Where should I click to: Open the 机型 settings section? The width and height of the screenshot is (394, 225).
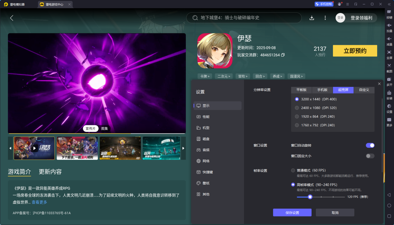218,128
